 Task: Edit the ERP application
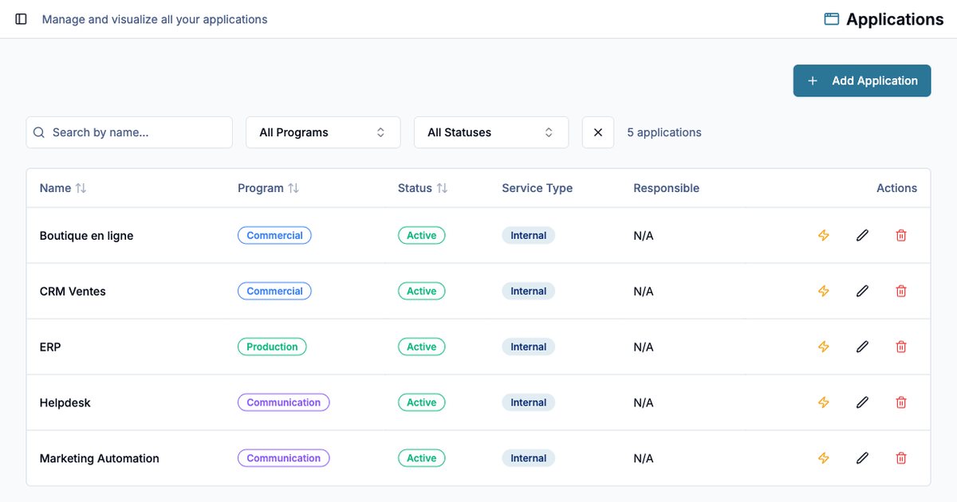click(862, 347)
